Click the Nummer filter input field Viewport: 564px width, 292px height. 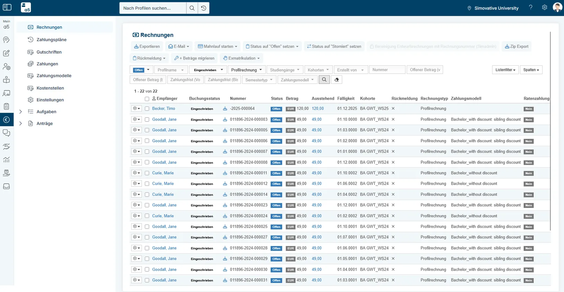387,70
